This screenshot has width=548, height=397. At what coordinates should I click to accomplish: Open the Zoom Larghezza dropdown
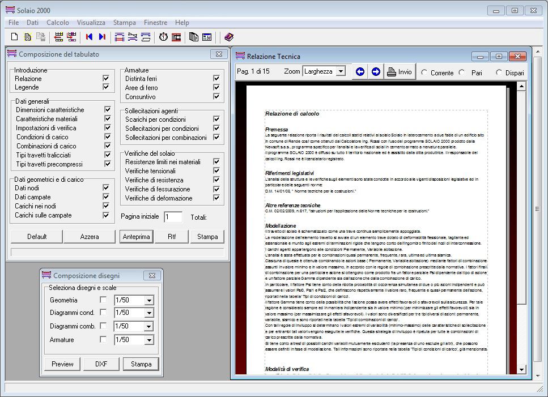point(341,71)
